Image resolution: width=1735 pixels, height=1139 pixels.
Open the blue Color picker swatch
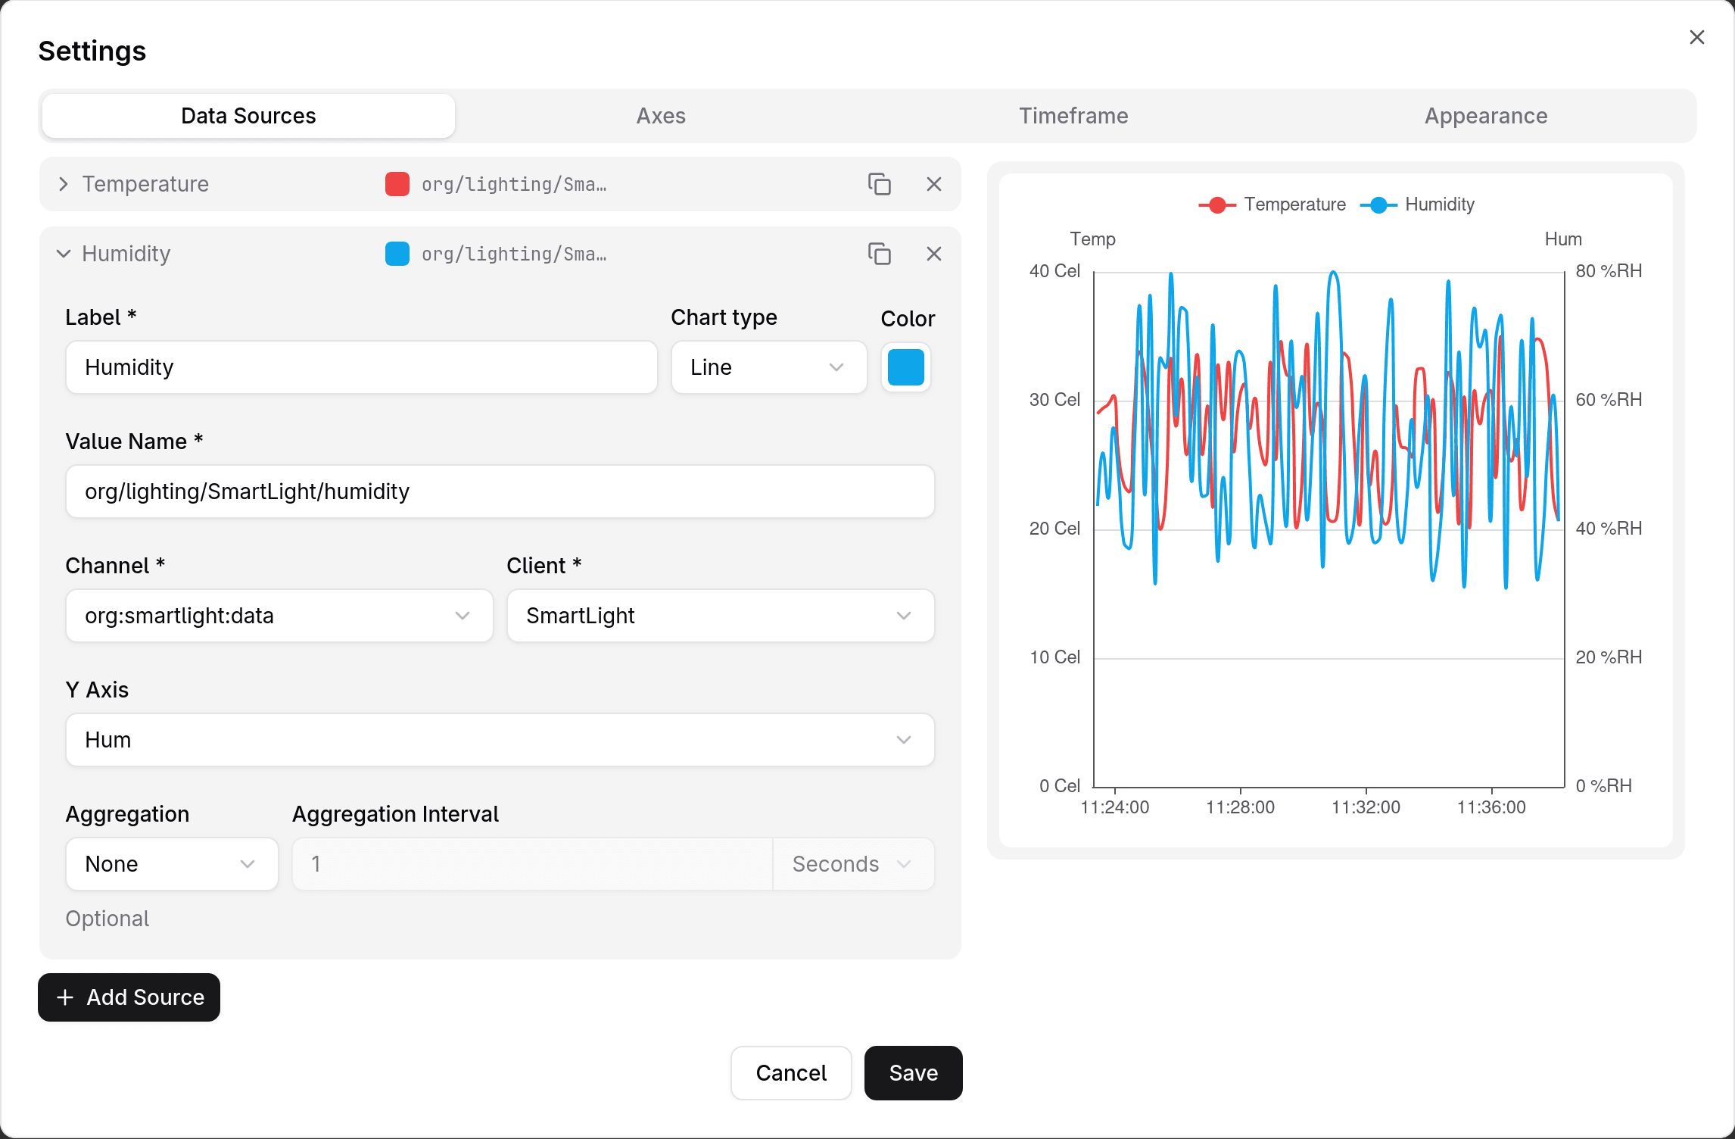(x=905, y=367)
